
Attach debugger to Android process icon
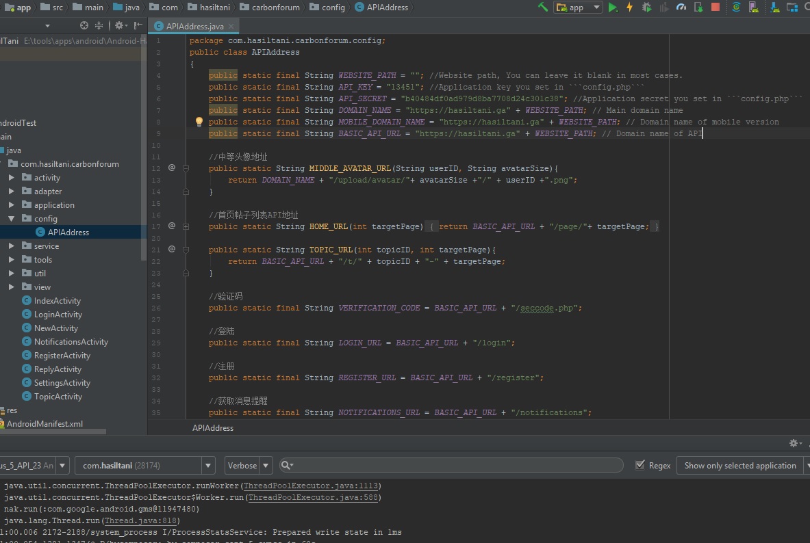point(698,8)
